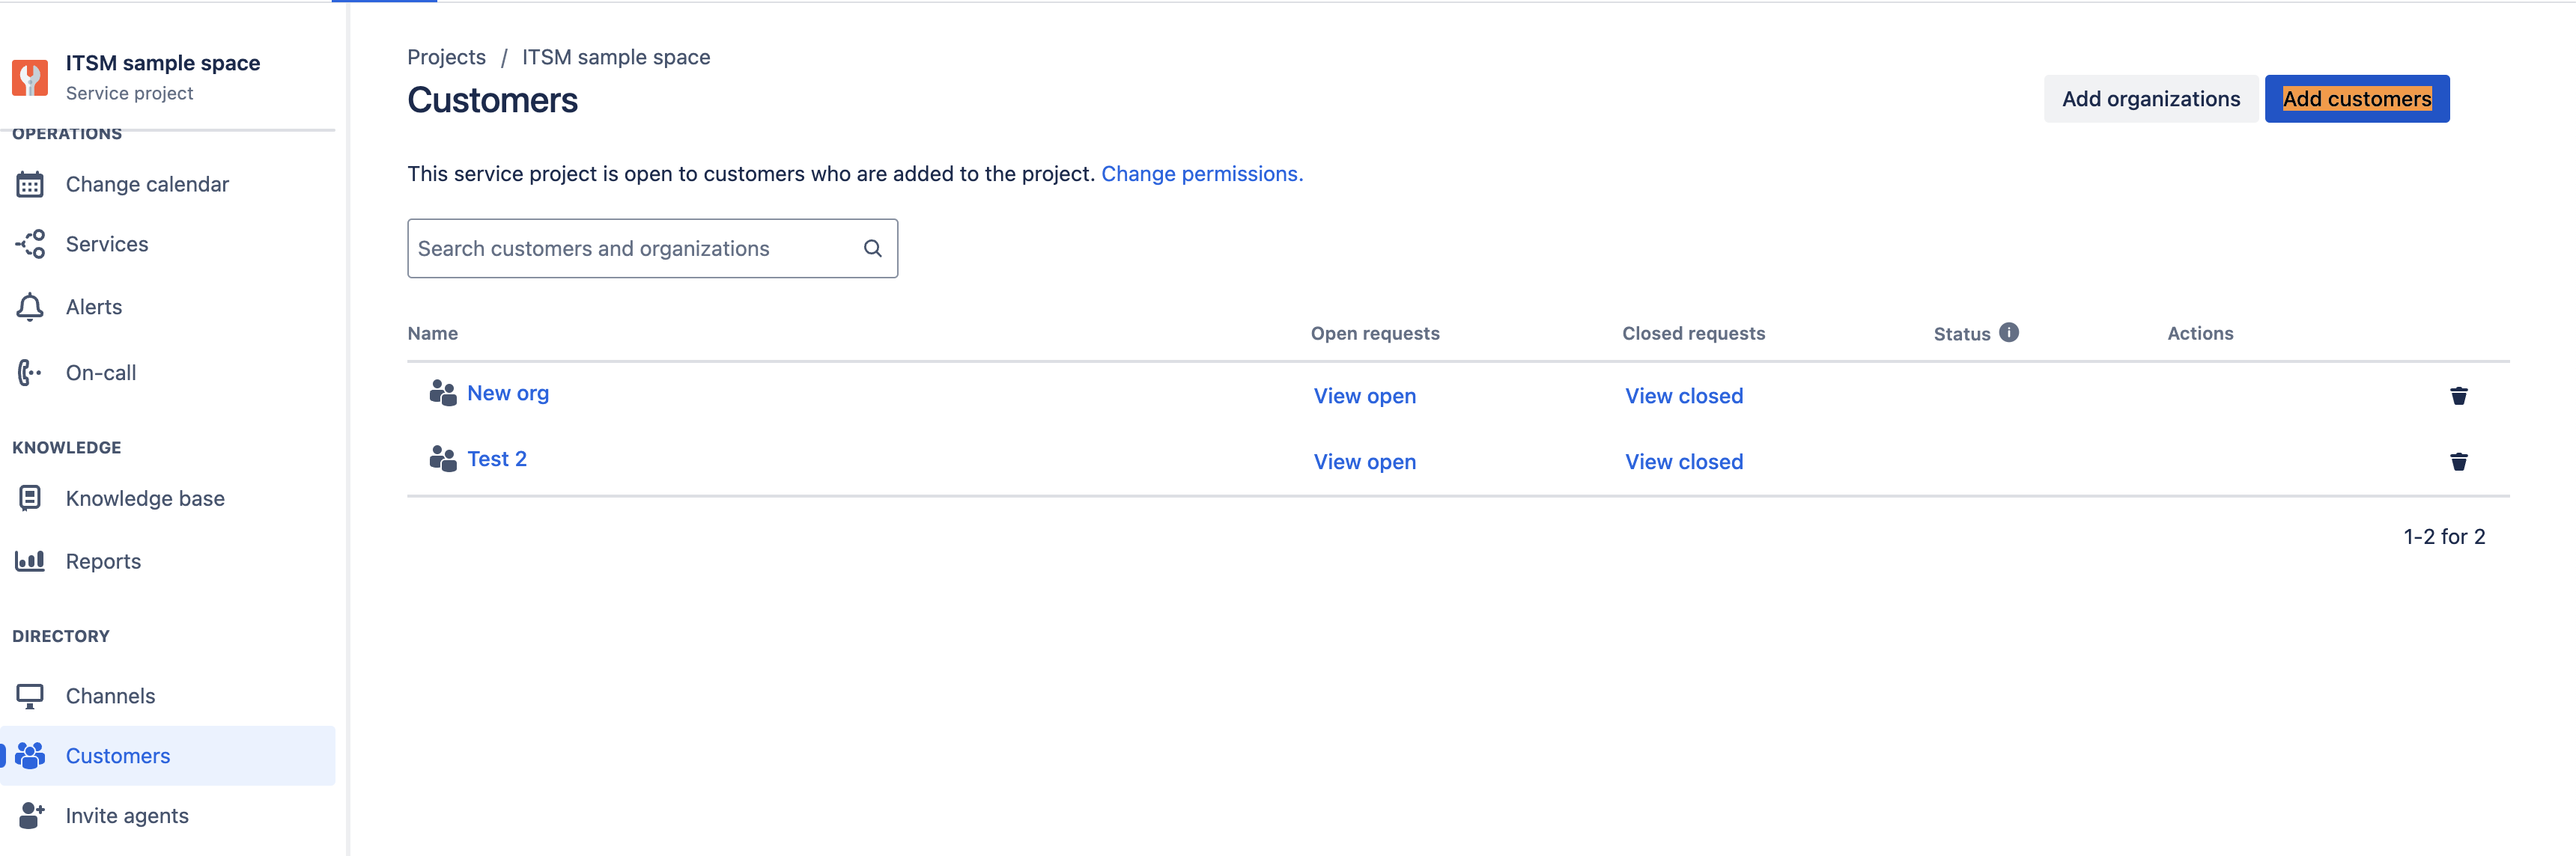This screenshot has width=2576, height=856.
Task: Click trash icon for Test 2 row
Action: point(2458,462)
